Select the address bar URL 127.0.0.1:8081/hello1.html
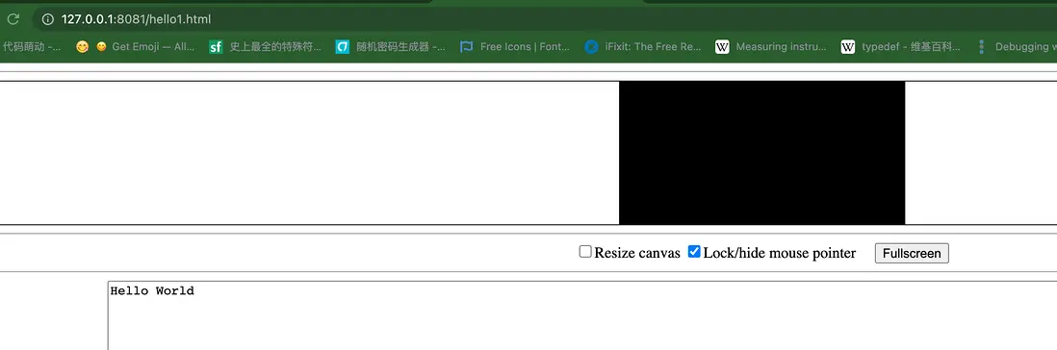Image resolution: width=1057 pixels, height=350 pixels. pyautogui.click(x=136, y=19)
